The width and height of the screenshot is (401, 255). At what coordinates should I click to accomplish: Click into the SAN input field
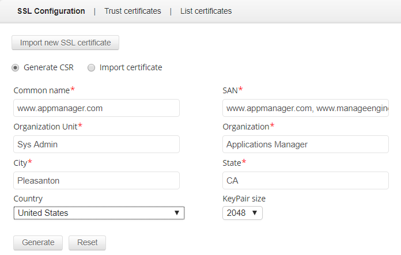click(305, 108)
